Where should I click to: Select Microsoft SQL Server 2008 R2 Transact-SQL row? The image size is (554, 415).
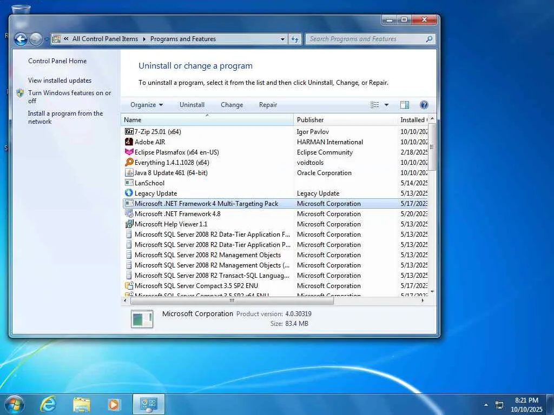(x=274, y=275)
